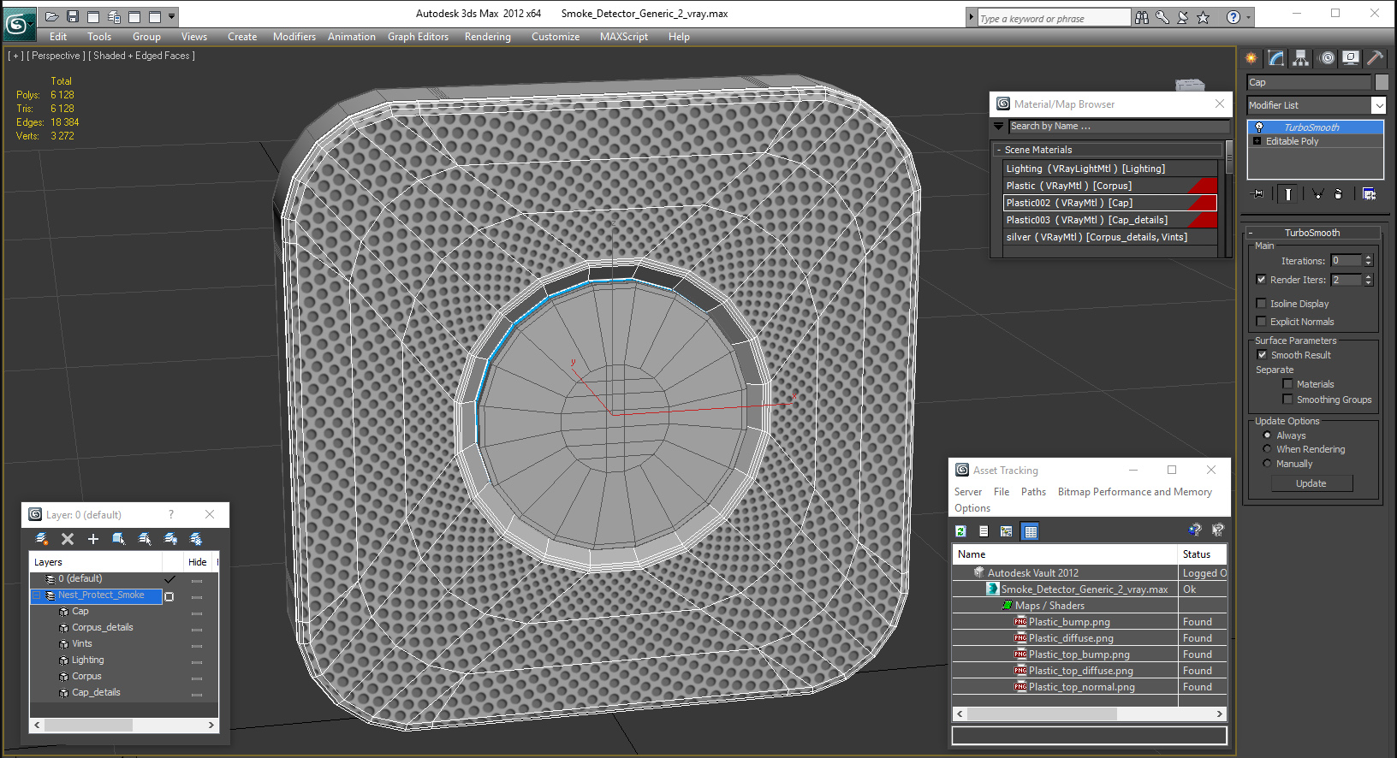Screen dimensions: 1397x758
Task: Click Cap object color swatch
Action: pyautogui.click(x=1382, y=82)
